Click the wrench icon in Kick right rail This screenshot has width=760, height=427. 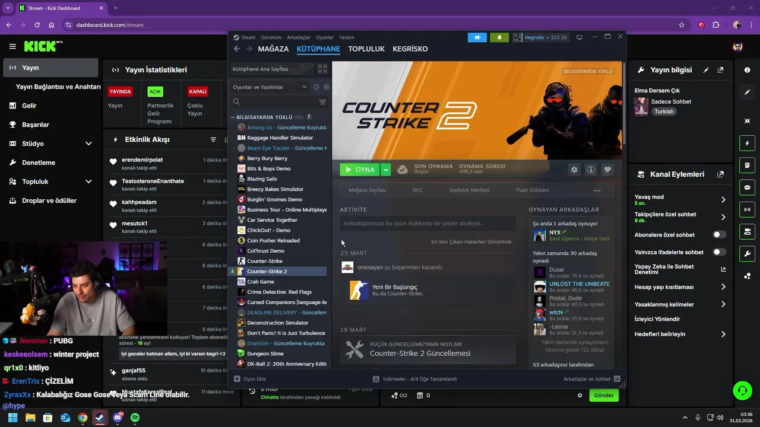[747, 254]
